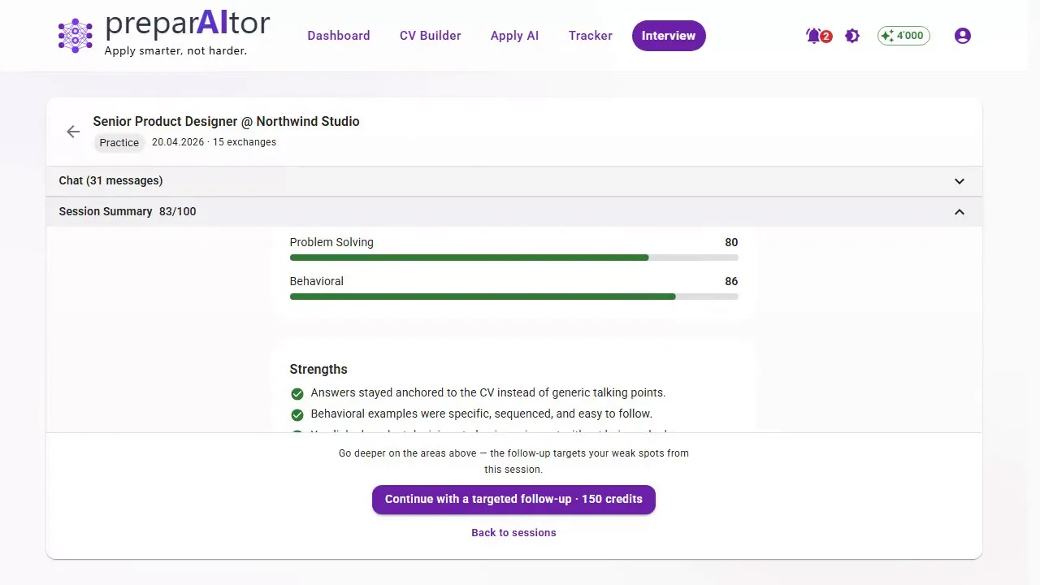Open the Dashboard nav item

click(339, 36)
